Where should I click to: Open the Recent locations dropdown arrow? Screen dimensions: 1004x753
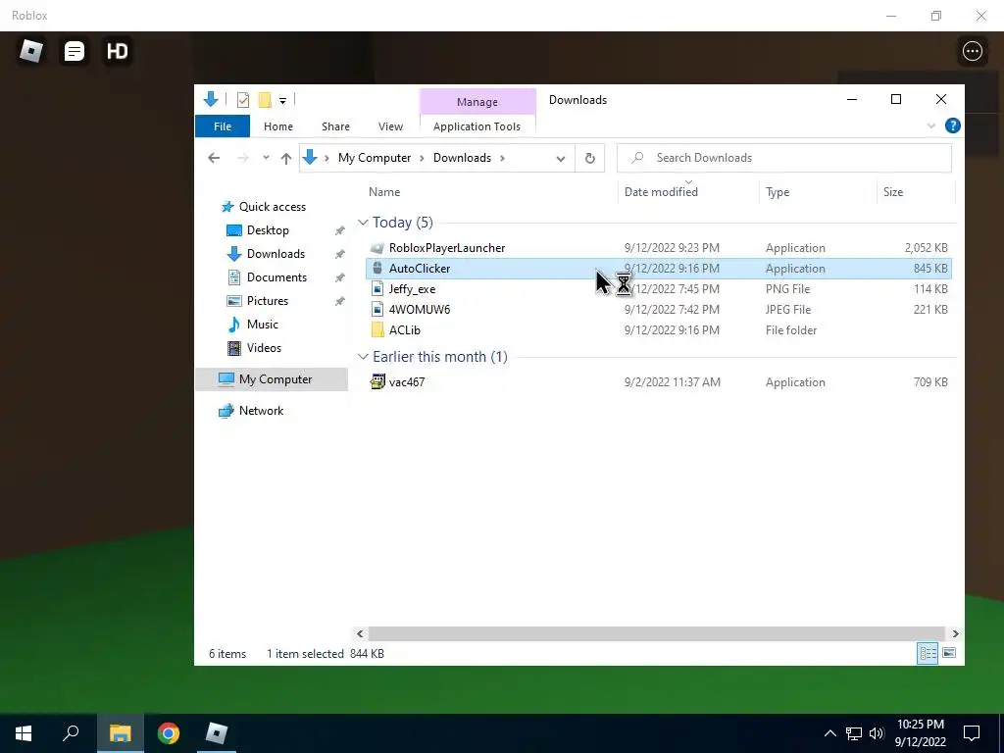(x=266, y=158)
